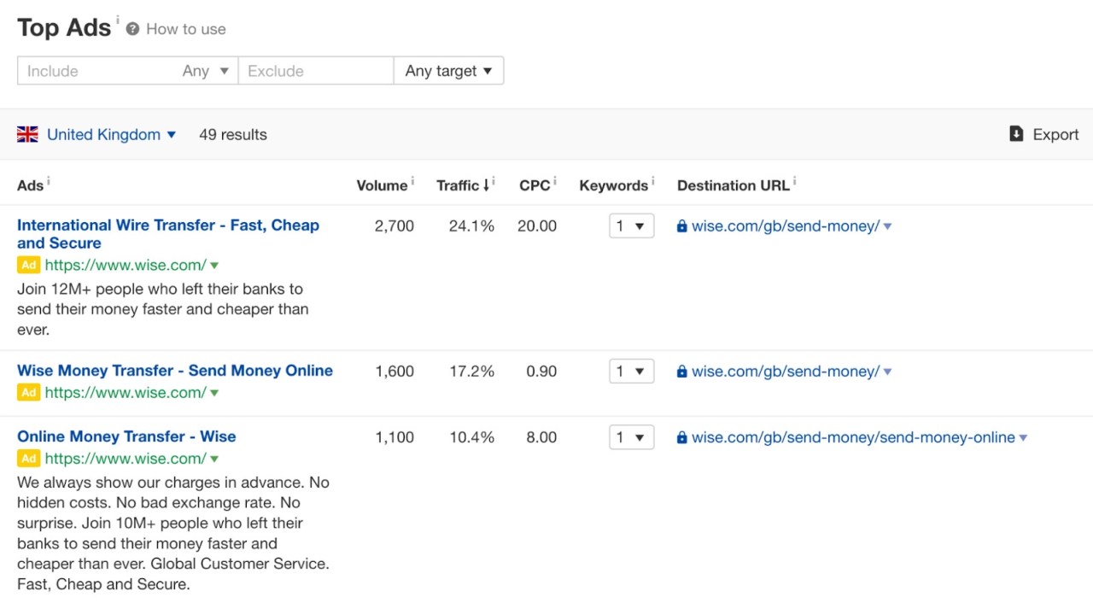Open the How to use link
The image size is (1093, 603).
click(185, 29)
